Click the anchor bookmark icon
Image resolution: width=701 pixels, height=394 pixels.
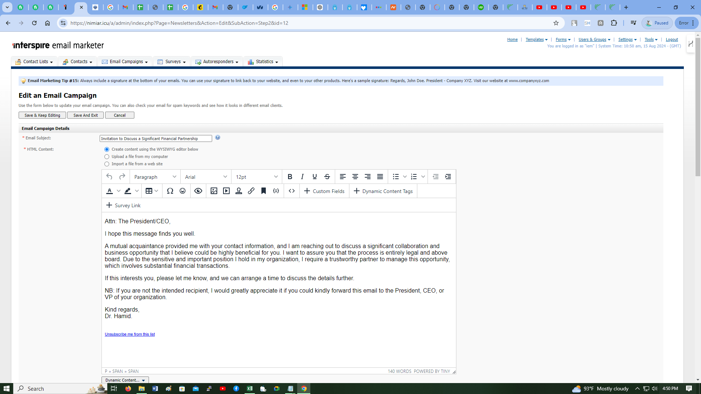pyautogui.click(x=264, y=191)
